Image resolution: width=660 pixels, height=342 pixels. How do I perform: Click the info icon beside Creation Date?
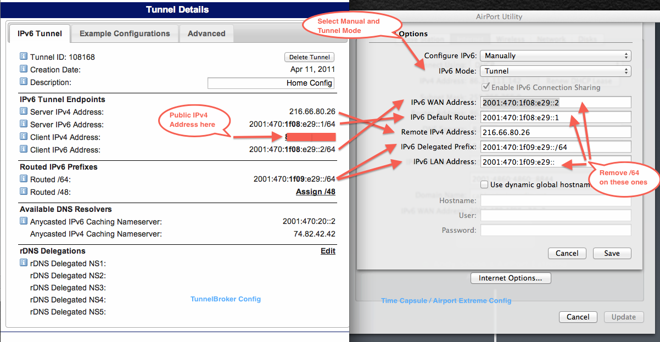pyautogui.click(x=24, y=69)
